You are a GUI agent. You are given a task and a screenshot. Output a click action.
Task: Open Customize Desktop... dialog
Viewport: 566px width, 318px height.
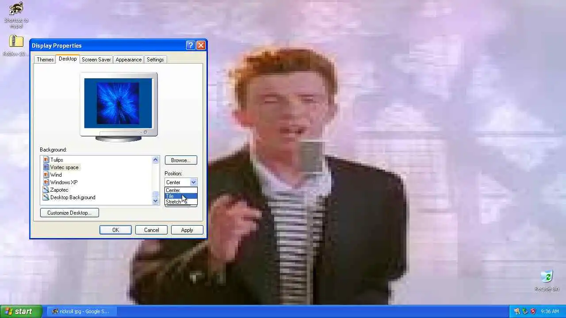pos(69,213)
